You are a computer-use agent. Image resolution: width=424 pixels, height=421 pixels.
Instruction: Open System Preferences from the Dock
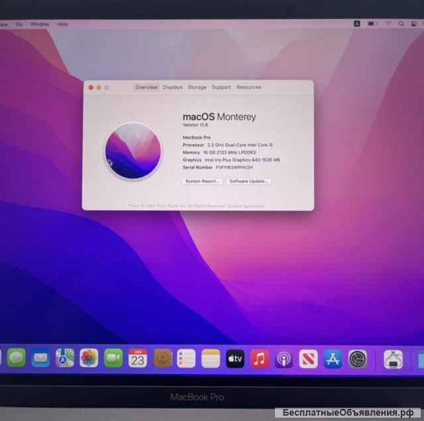point(357,359)
